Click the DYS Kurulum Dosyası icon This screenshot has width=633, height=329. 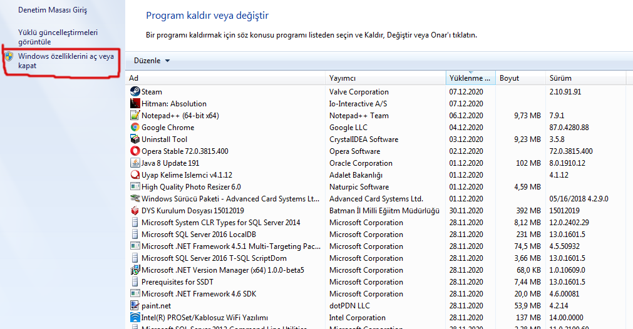coord(135,211)
